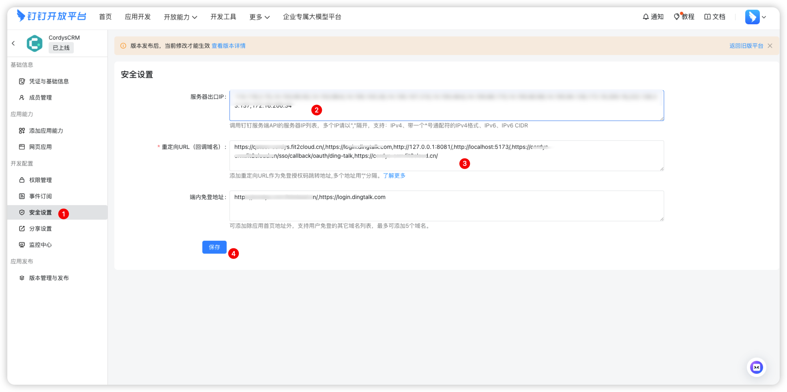Image resolution: width=787 pixels, height=392 pixels.
Task: Expand the 更多 dropdown menu
Action: pos(259,17)
